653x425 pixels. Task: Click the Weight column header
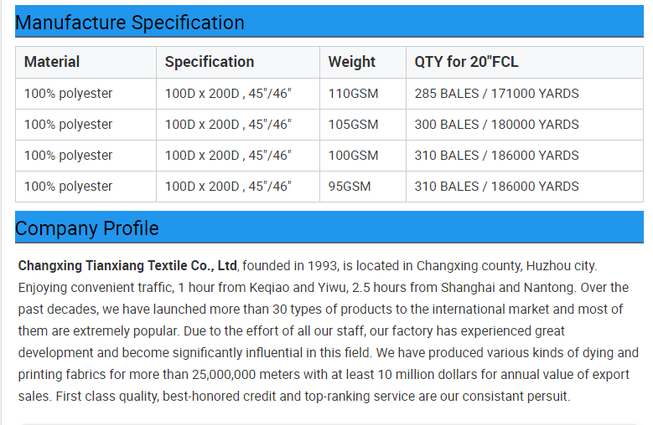pyautogui.click(x=352, y=62)
